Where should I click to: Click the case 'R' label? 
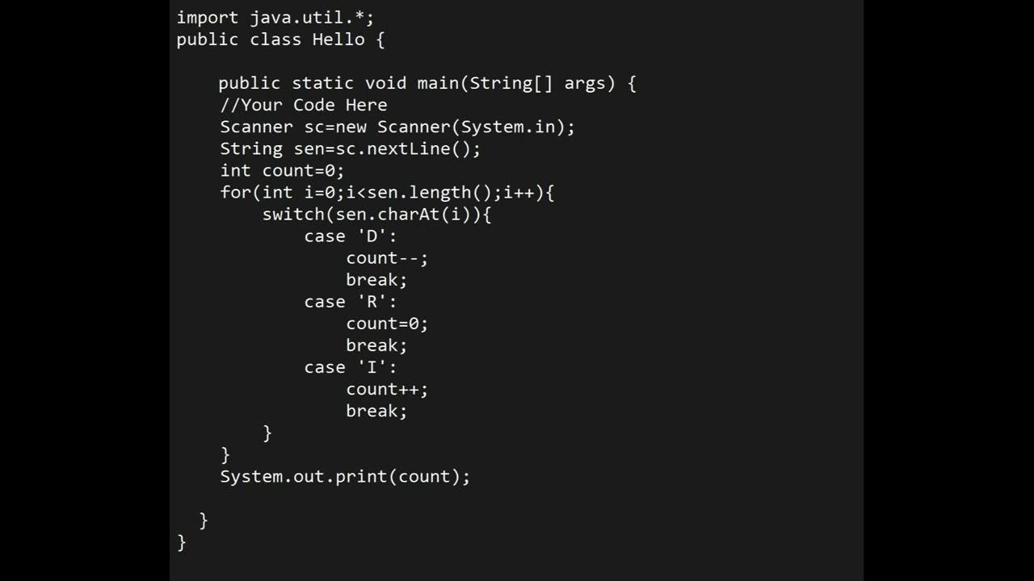[351, 302]
